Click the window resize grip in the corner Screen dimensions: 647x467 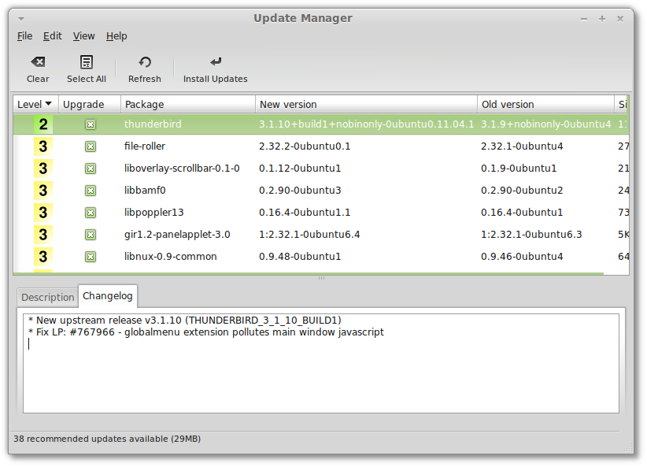point(629,448)
